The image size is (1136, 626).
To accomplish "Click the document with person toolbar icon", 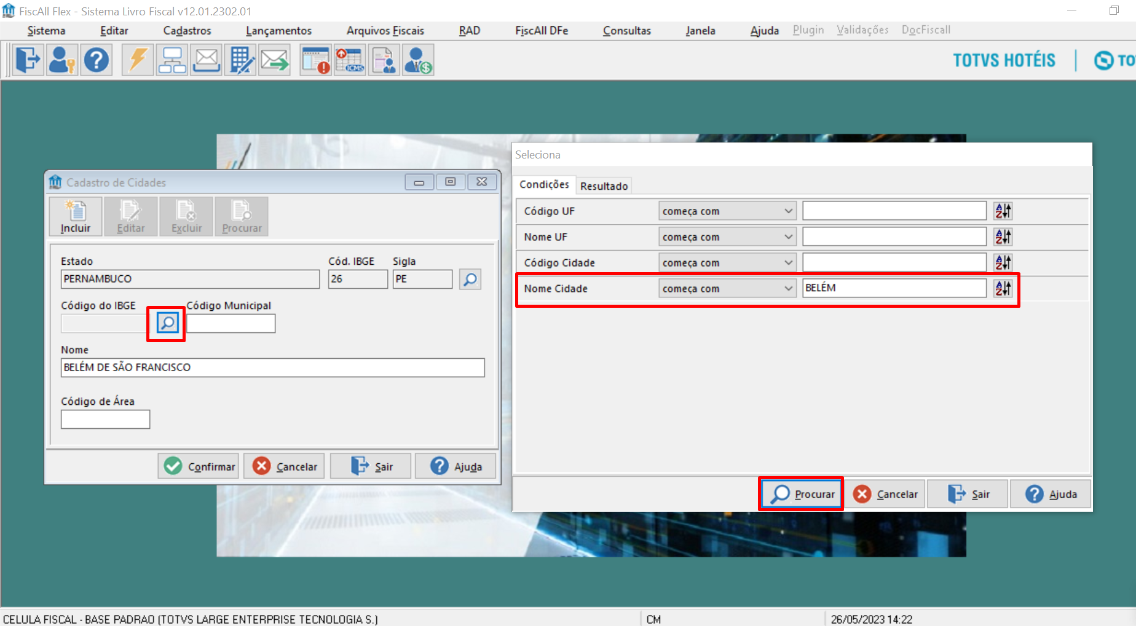I will pyautogui.click(x=384, y=60).
